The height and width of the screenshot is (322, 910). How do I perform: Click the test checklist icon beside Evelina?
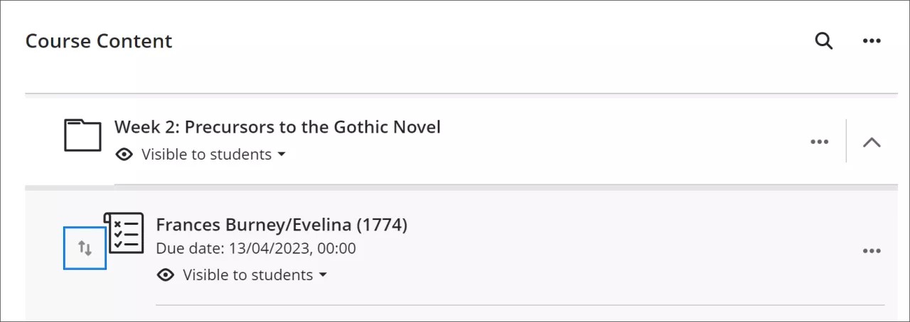coord(124,232)
